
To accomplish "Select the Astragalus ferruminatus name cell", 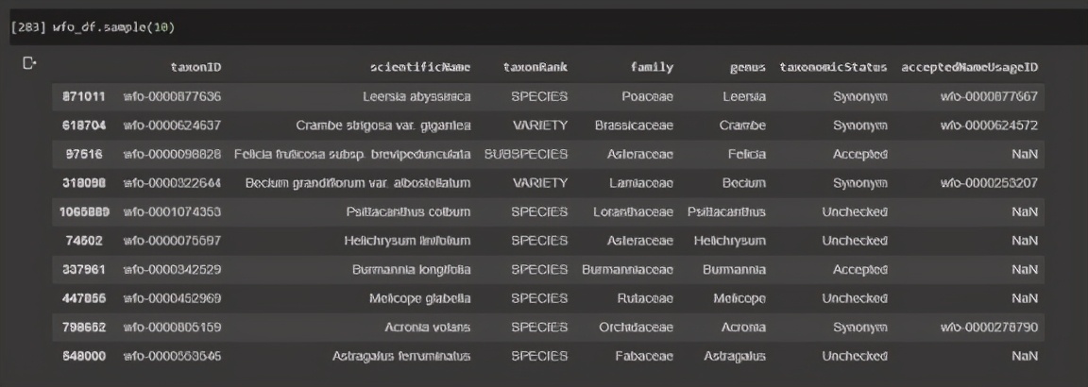I will (x=401, y=356).
